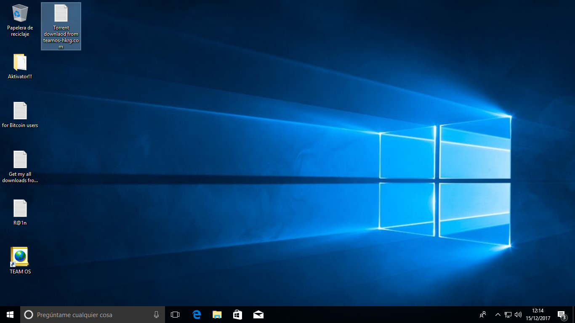This screenshot has height=323, width=575.
Task: Open the Mail app from the taskbar
Action: 258,315
